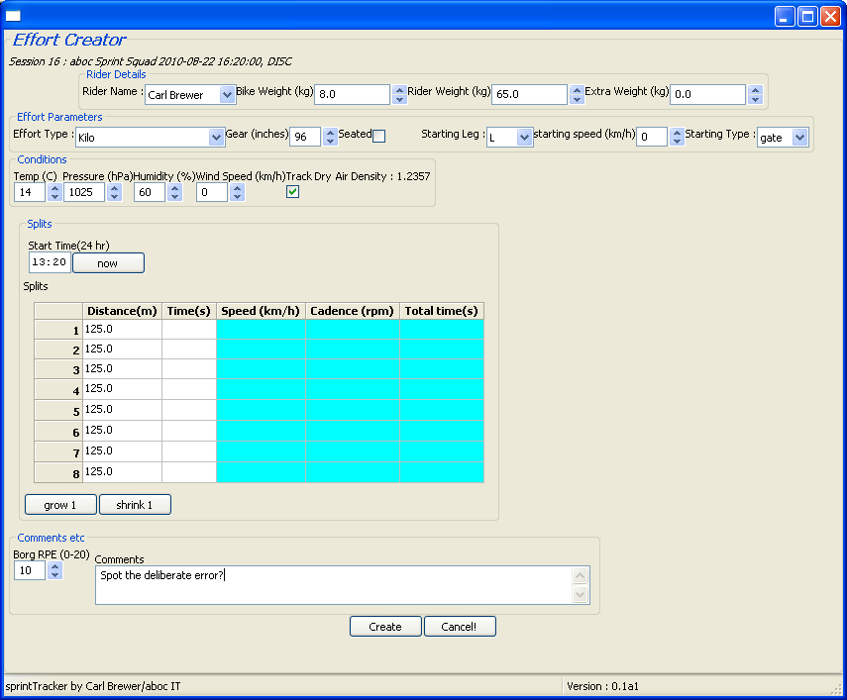Increase Extra Weight with up arrow
The height and width of the screenshot is (700, 847).
(755, 89)
